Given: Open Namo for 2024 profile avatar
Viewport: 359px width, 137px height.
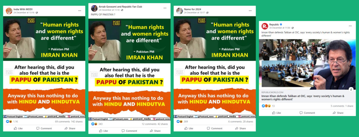Looking at the screenshot, I should pyautogui.click(x=179, y=11).
